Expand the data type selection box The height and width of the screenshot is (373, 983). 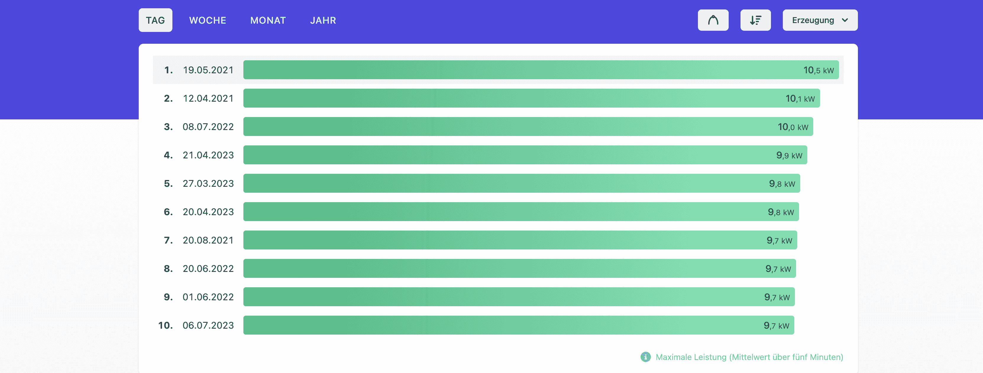point(820,20)
